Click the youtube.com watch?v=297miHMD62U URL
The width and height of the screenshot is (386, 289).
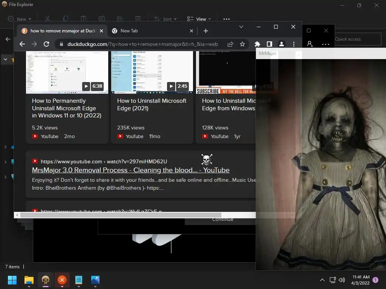104,161
